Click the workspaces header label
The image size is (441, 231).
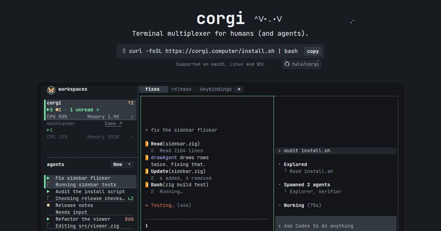tap(73, 89)
